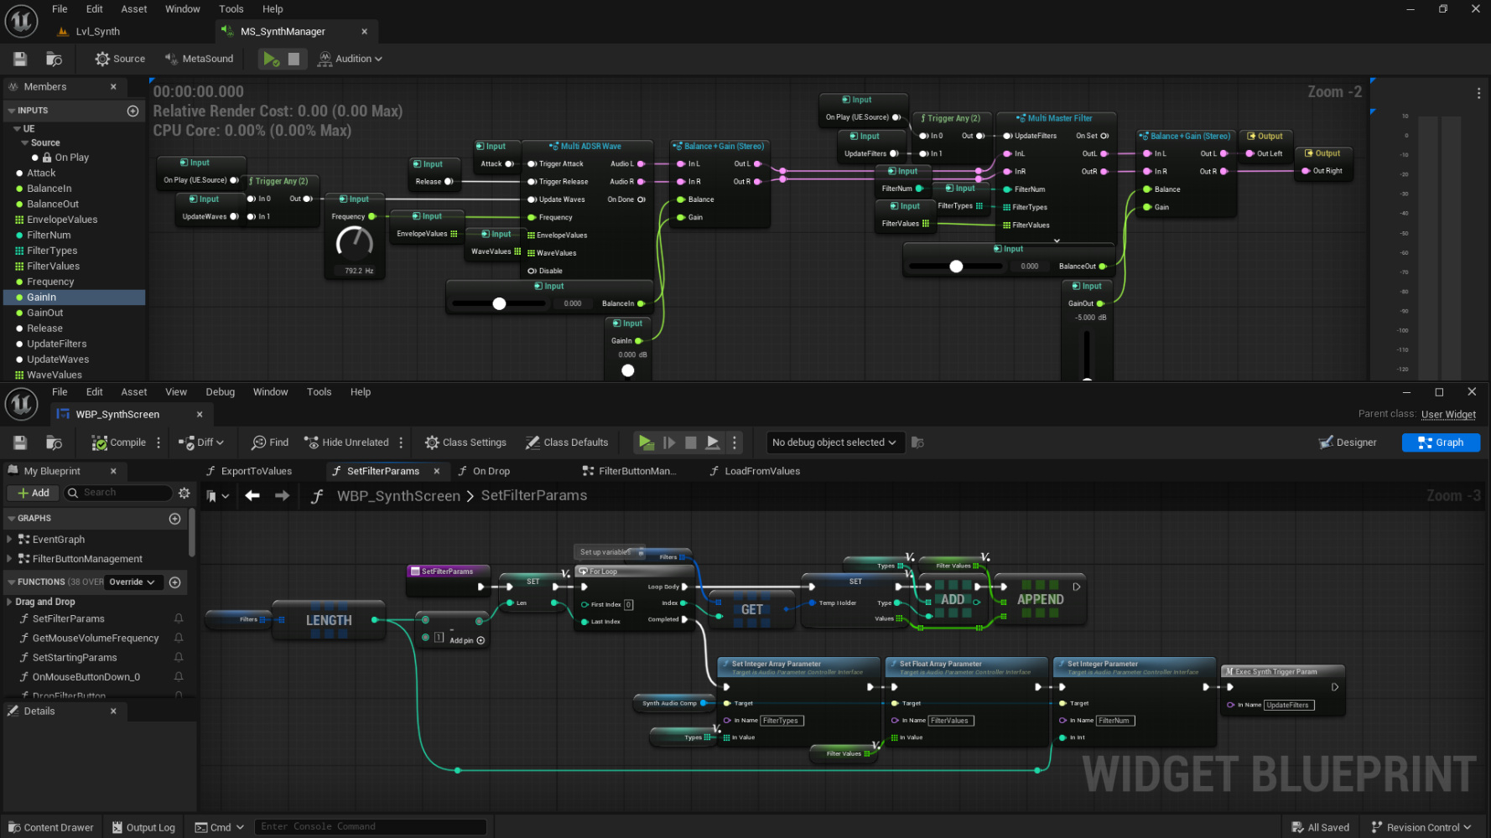Add a new graph with plus icon
Screen dimensions: 1491x838
click(174, 519)
